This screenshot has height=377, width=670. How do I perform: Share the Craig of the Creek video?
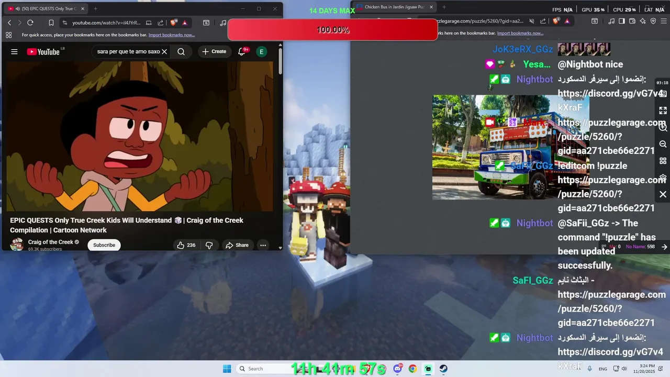tap(237, 245)
